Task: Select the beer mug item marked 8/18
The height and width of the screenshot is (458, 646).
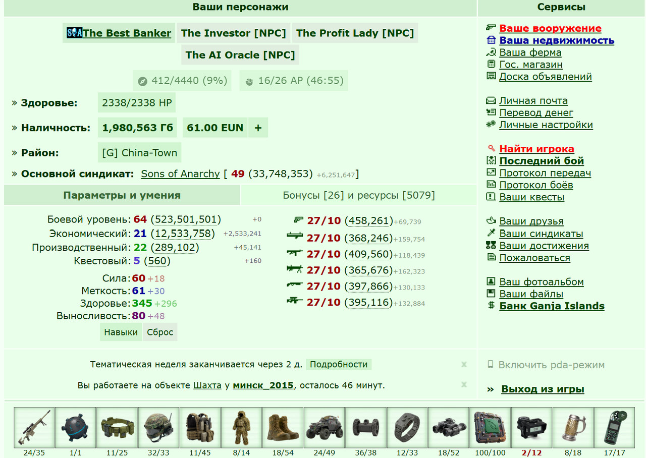Action: 572,427
